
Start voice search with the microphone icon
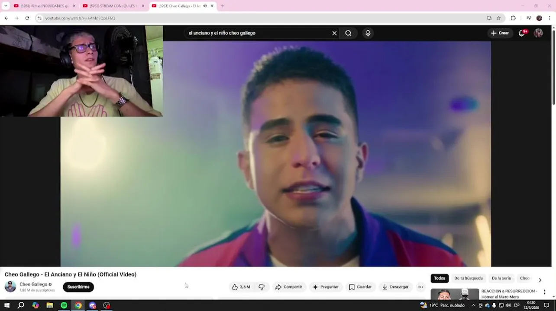368,33
